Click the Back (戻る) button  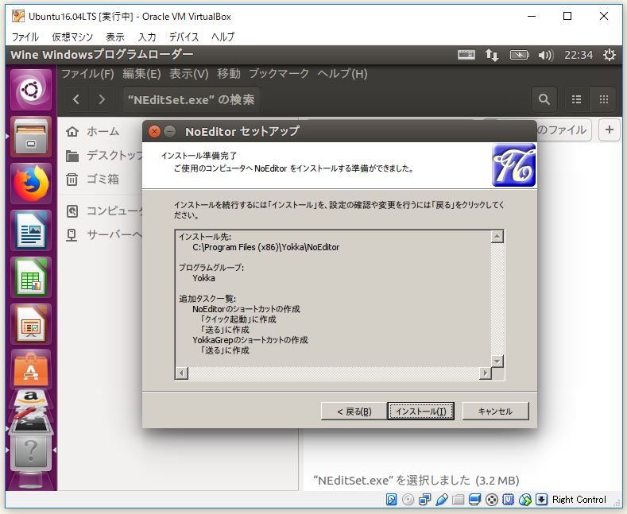pos(354,411)
